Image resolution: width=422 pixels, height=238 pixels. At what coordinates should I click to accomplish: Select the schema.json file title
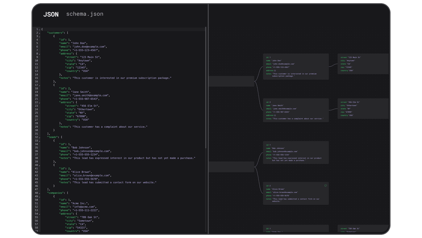pos(84,14)
